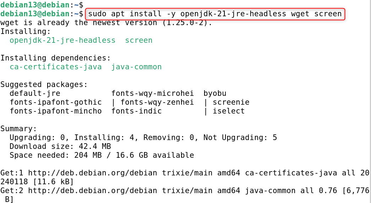Select the default-jre suggested package
The width and height of the screenshot is (371, 203).
tap(35, 93)
